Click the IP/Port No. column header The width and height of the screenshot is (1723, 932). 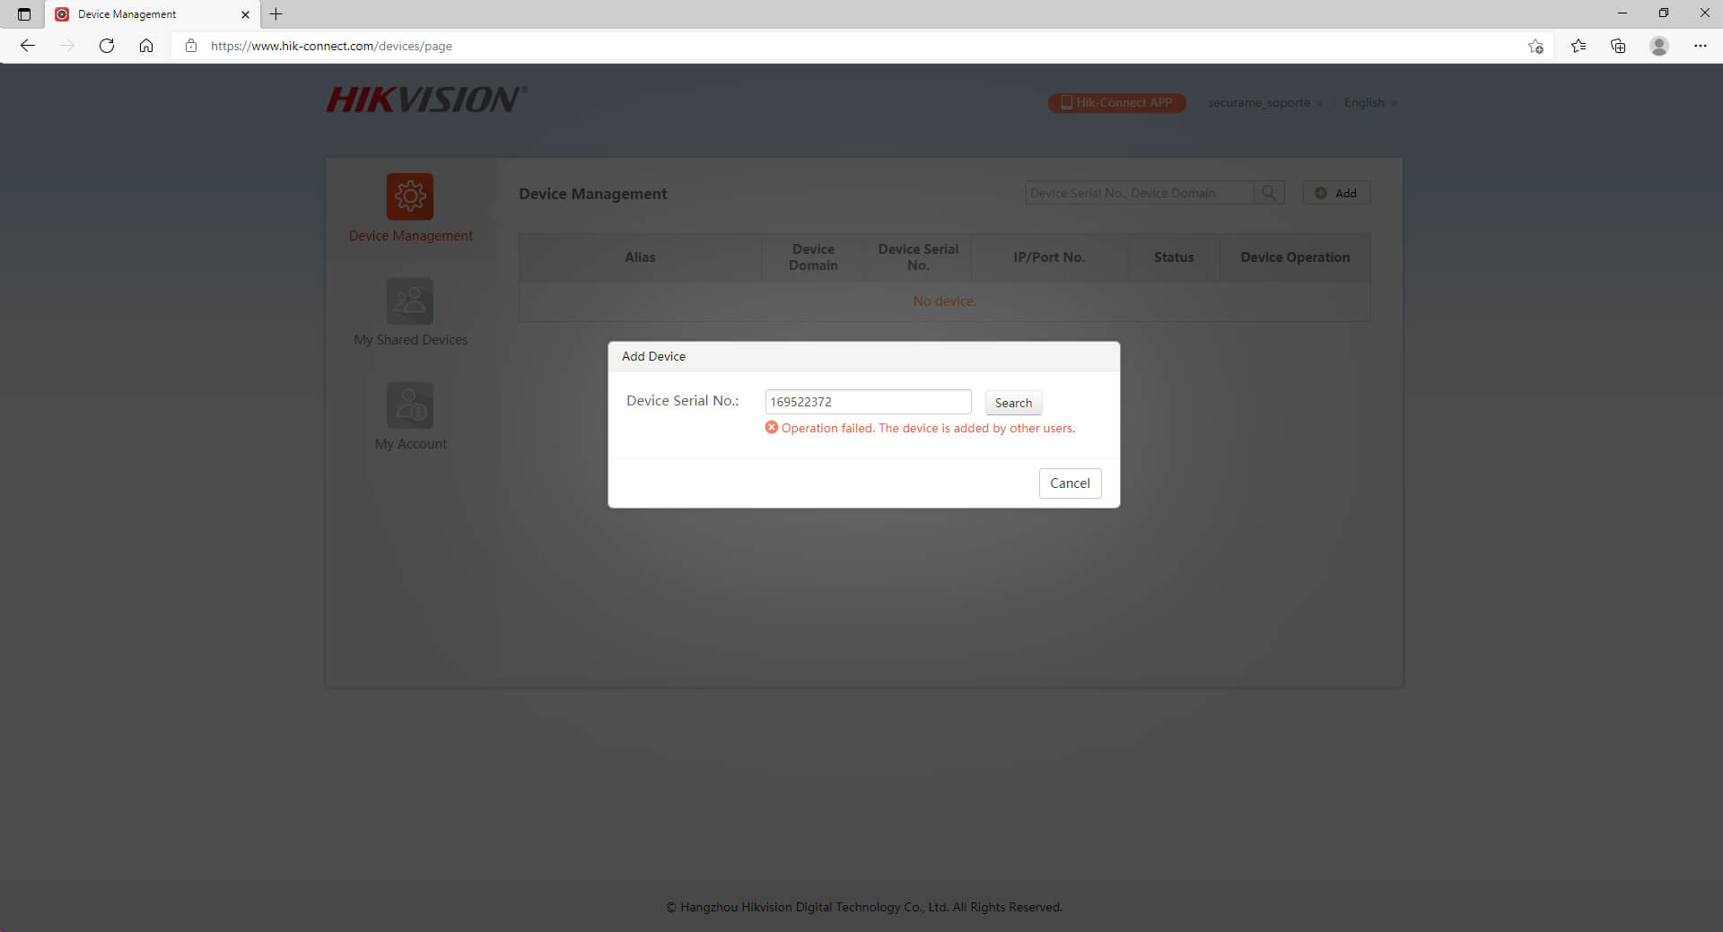[x=1049, y=257]
